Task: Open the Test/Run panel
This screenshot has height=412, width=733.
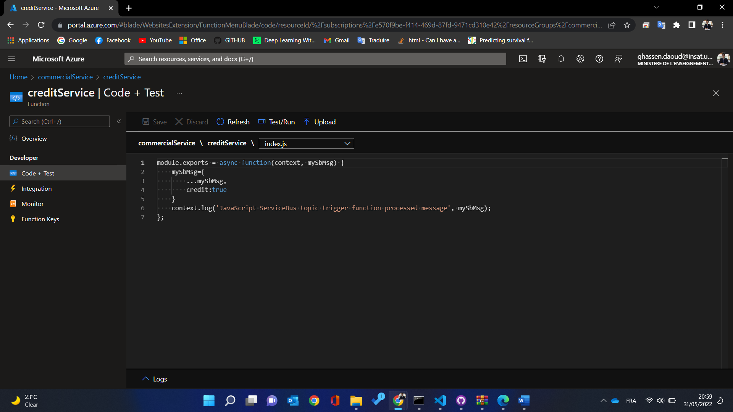Action: pos(276,122)
